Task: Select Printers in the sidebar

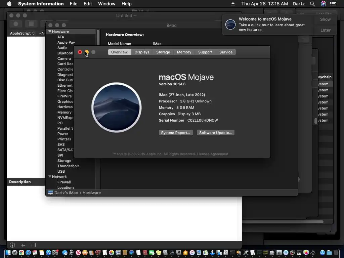Action: click(x=64, y=139)
